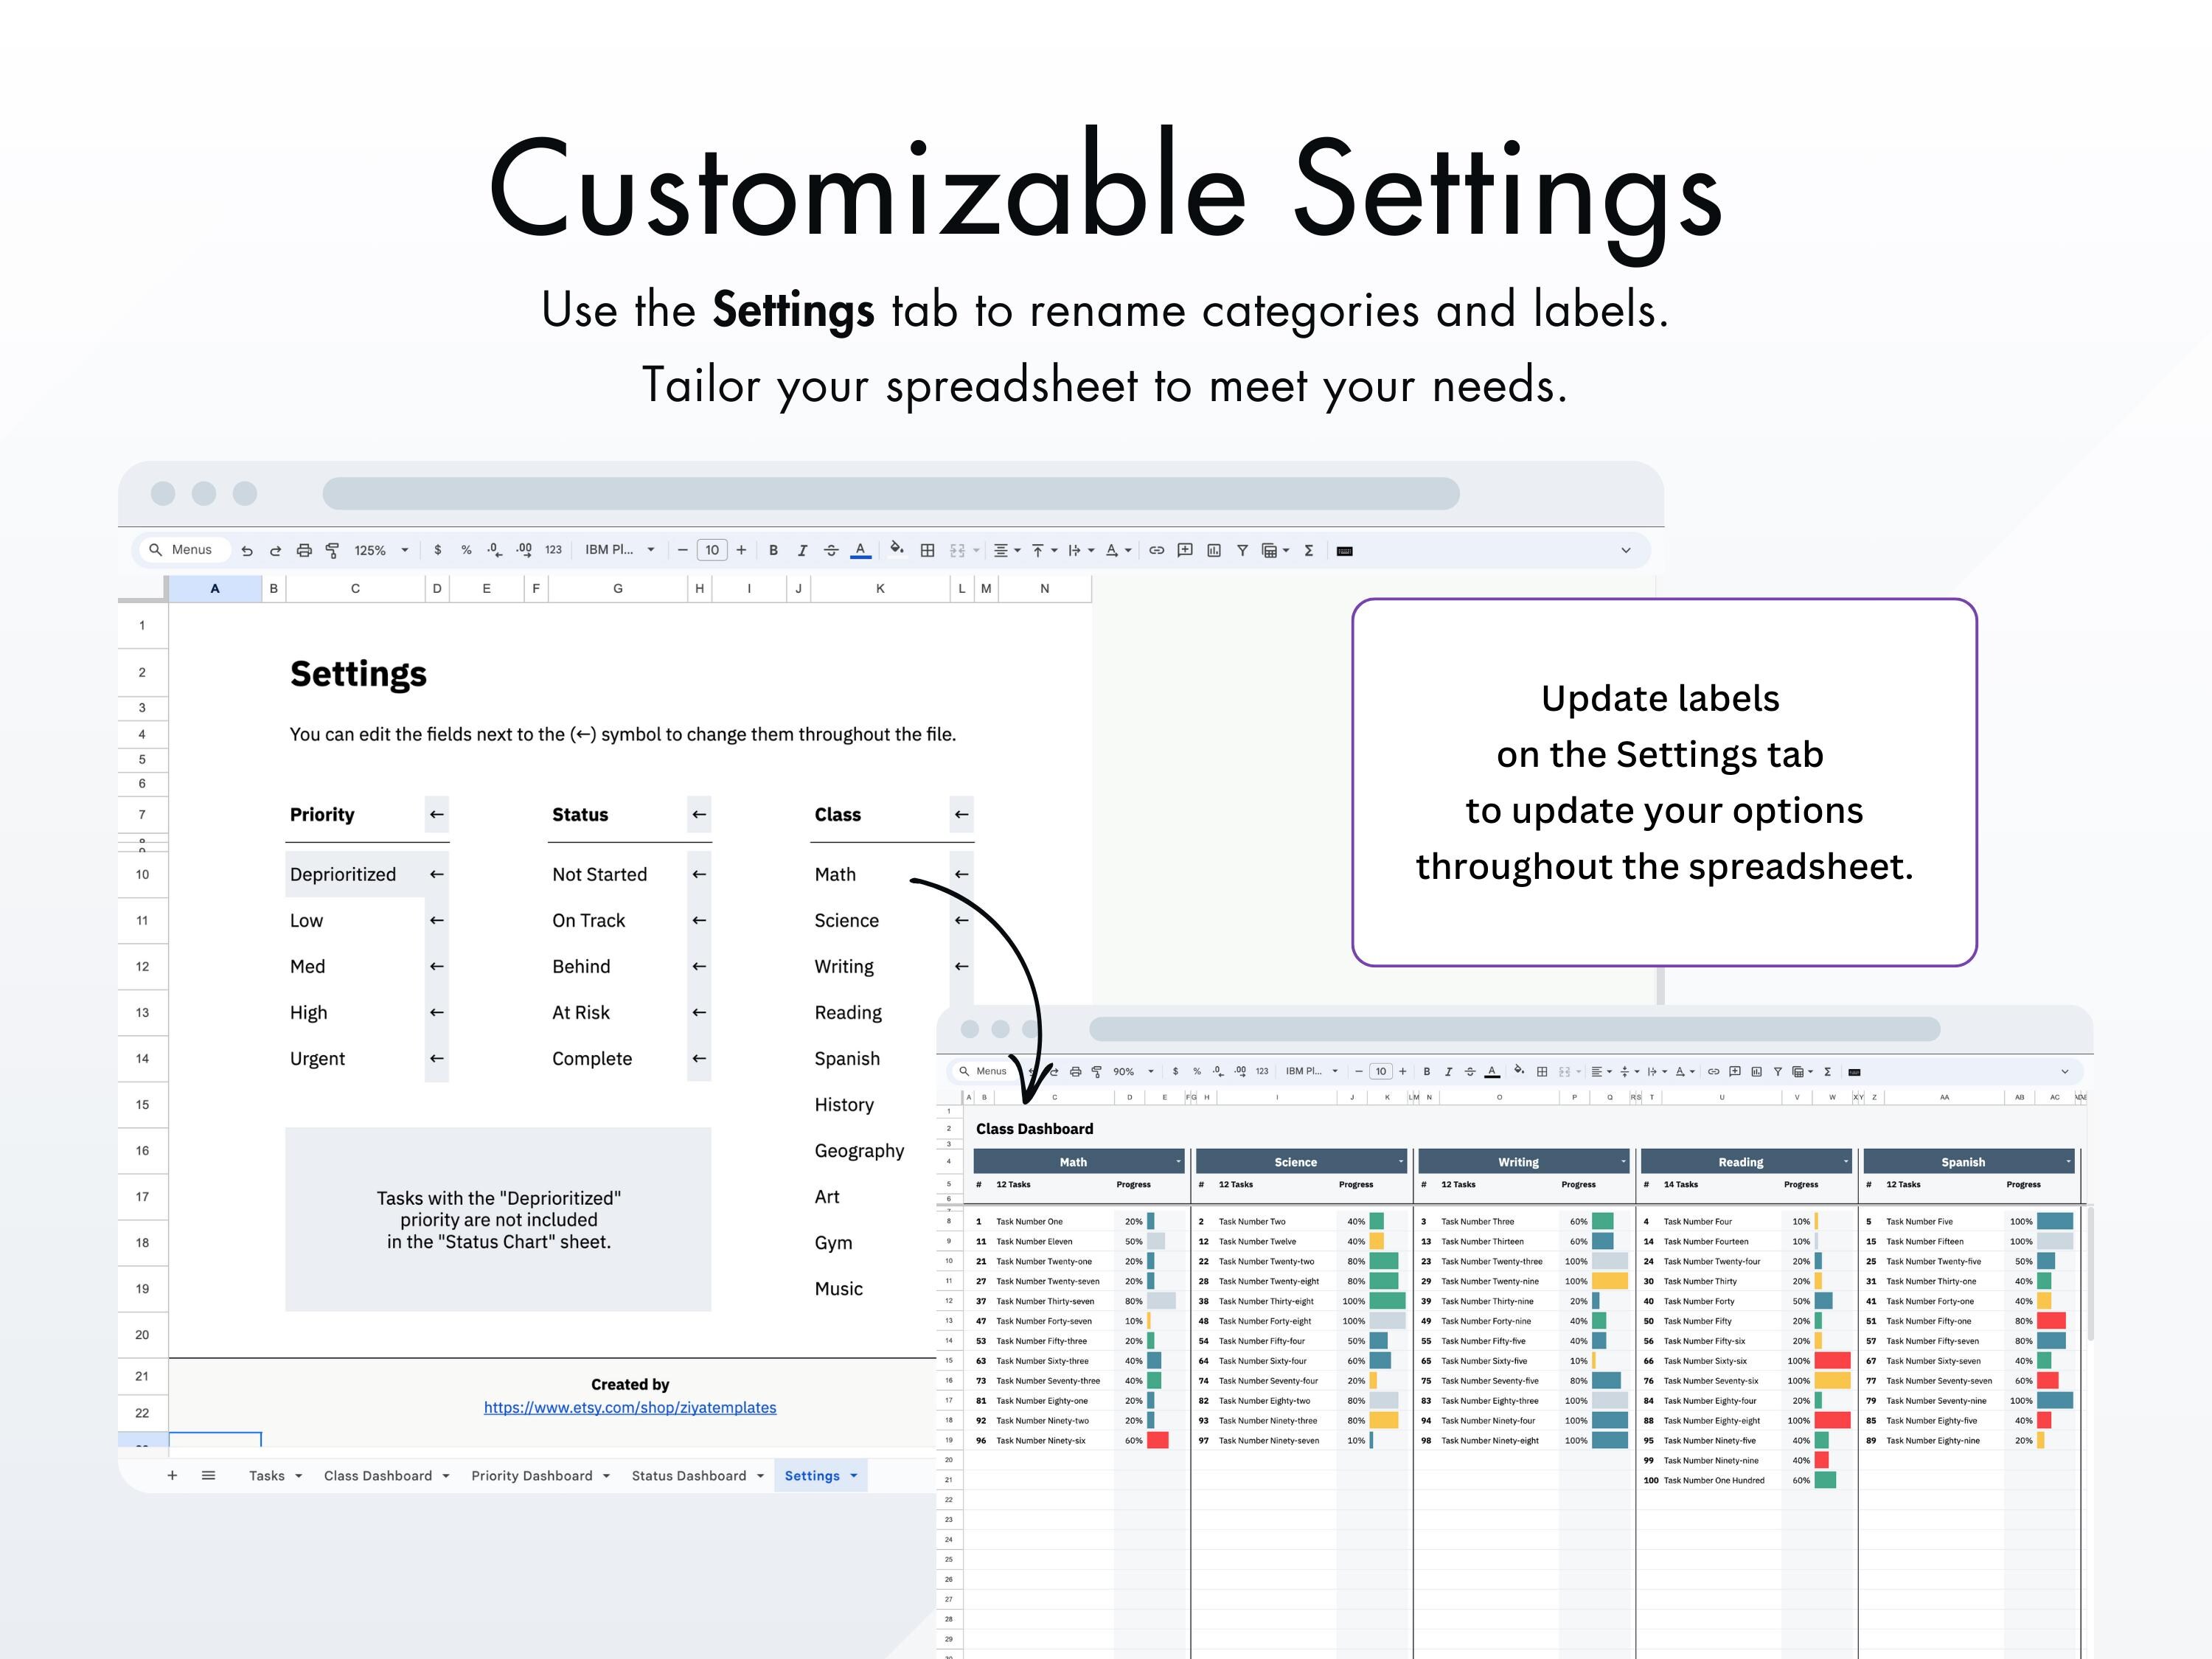Open the Math column header dropdown
The height and width of the screenshot is (1659, 2212).
[x=1179, y=1161]
